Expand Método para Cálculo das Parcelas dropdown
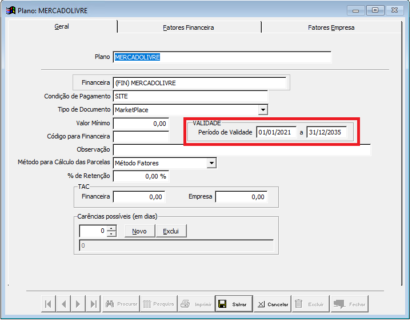 pyautogui.click(x=211, y=163)
